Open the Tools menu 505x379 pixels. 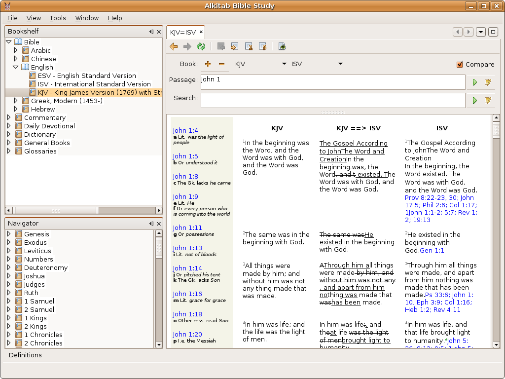(x=57, y=18)
